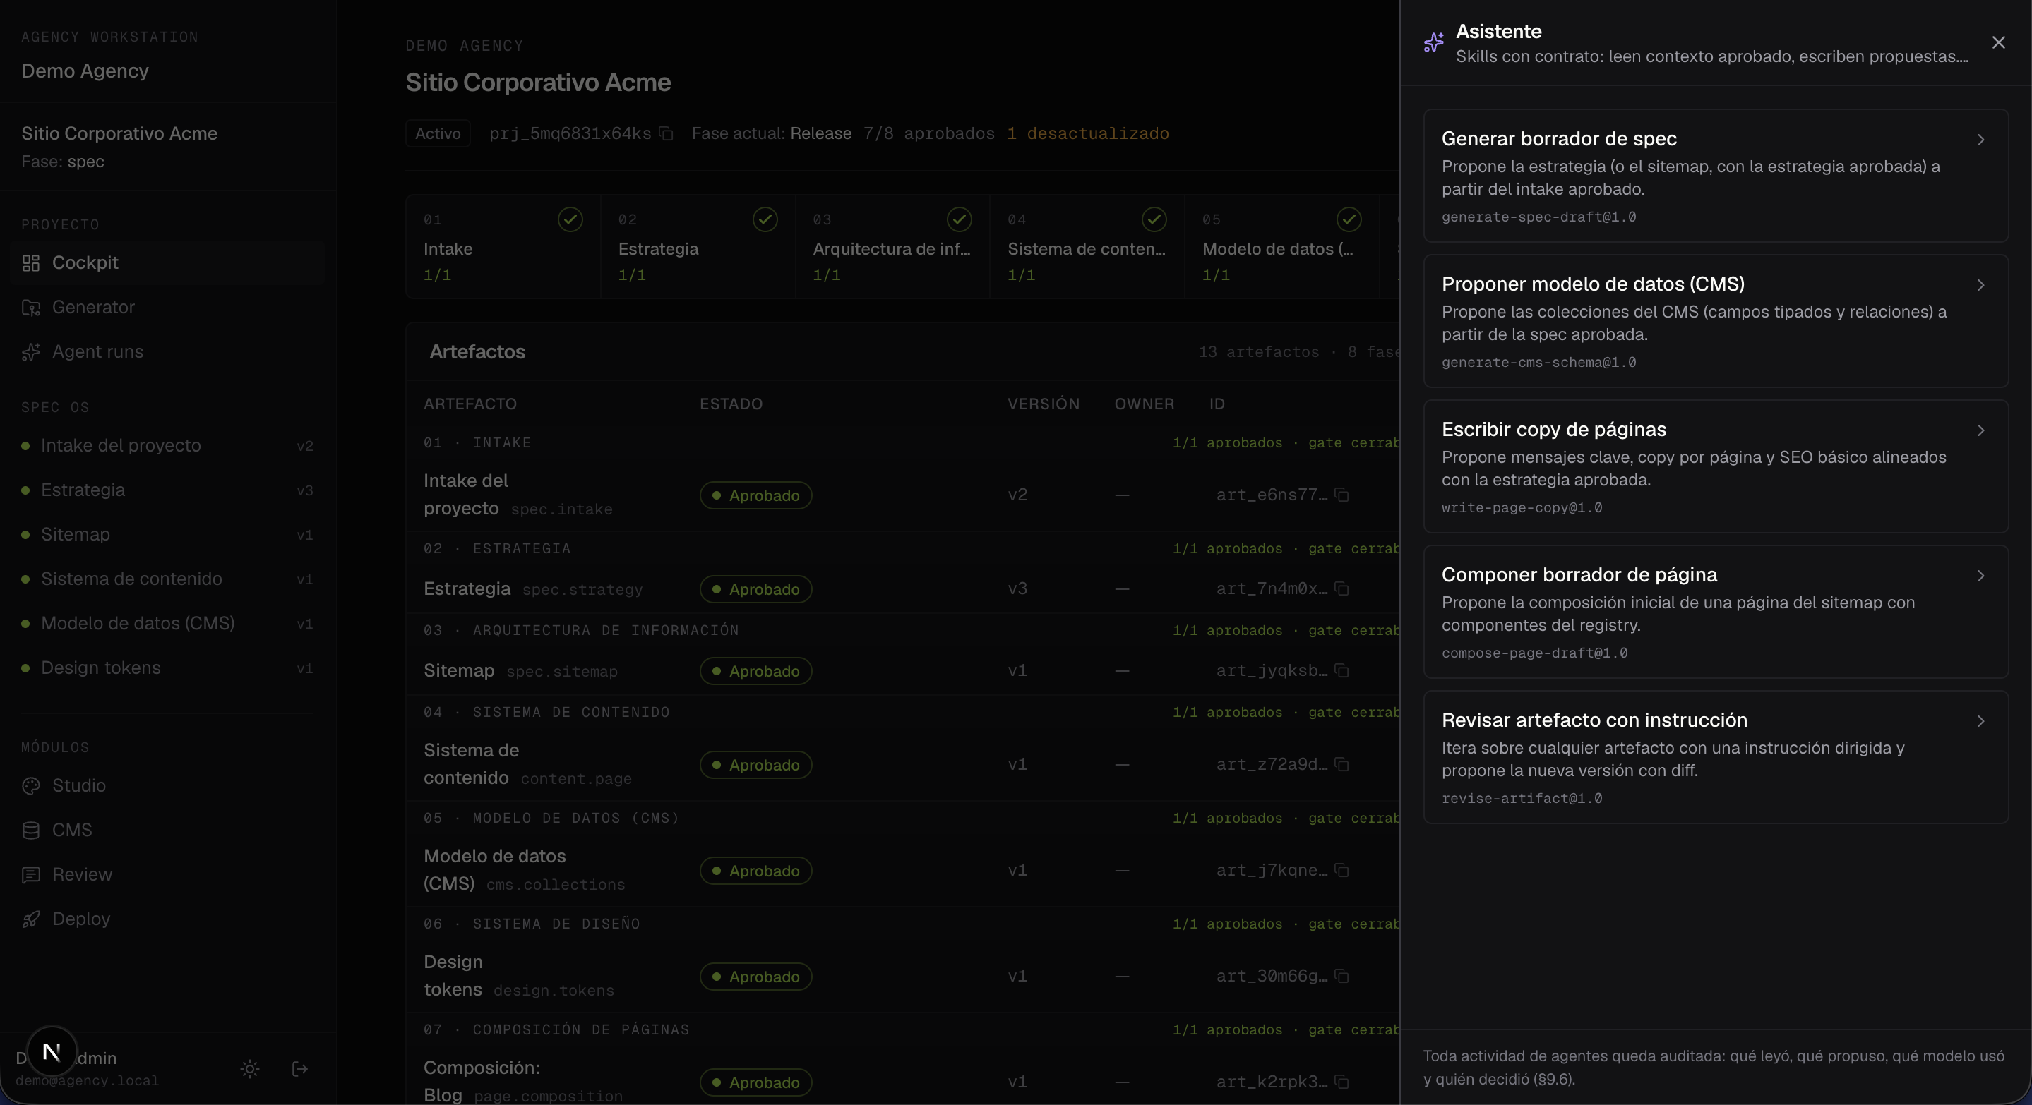Select Sistema de contenido in Spec OS list
Image resolution: width=2032 pixels, height=1105 pixels.
click(x=168, y=579)
